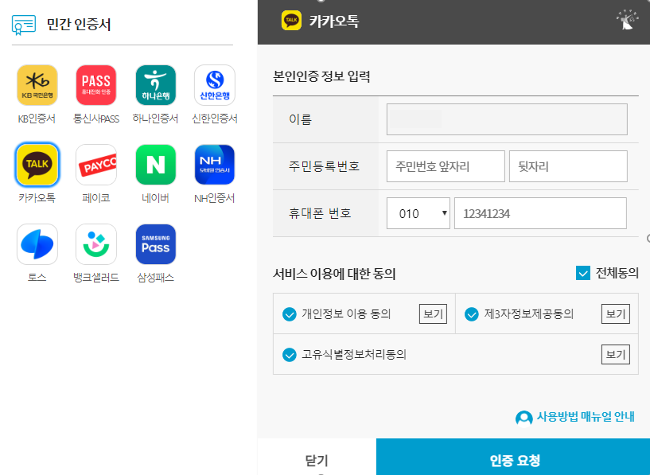Focus the phone number field showing 12341234
This screenshot has height=475, width=650.
click(x=540, y=213)
